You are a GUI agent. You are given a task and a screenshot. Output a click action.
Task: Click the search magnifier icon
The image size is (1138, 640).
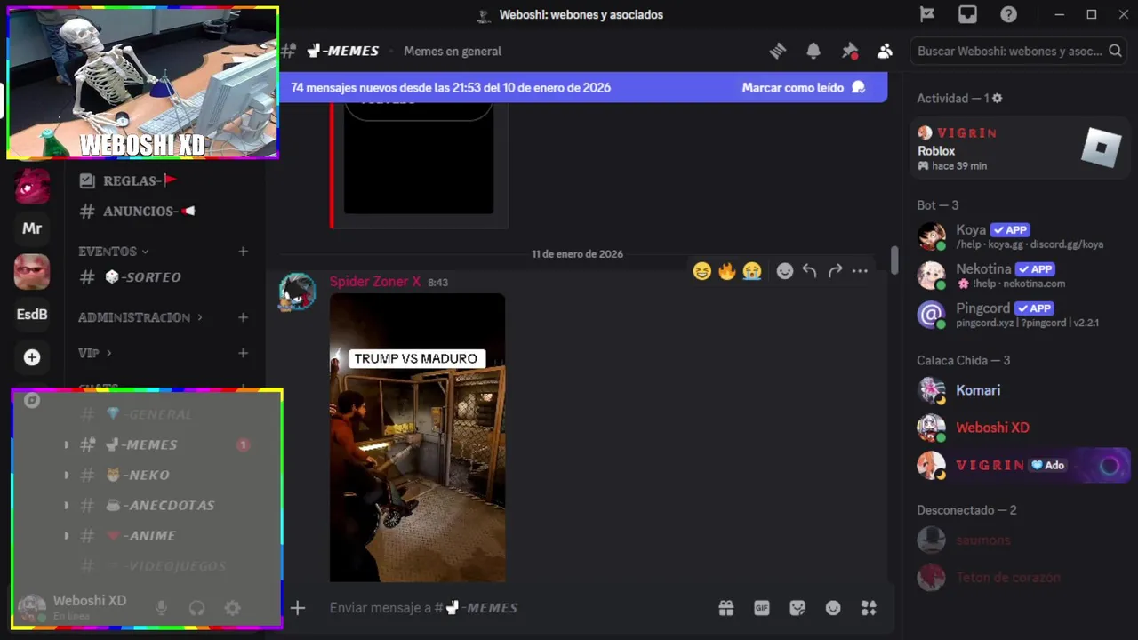click(x=1115, y=52)
